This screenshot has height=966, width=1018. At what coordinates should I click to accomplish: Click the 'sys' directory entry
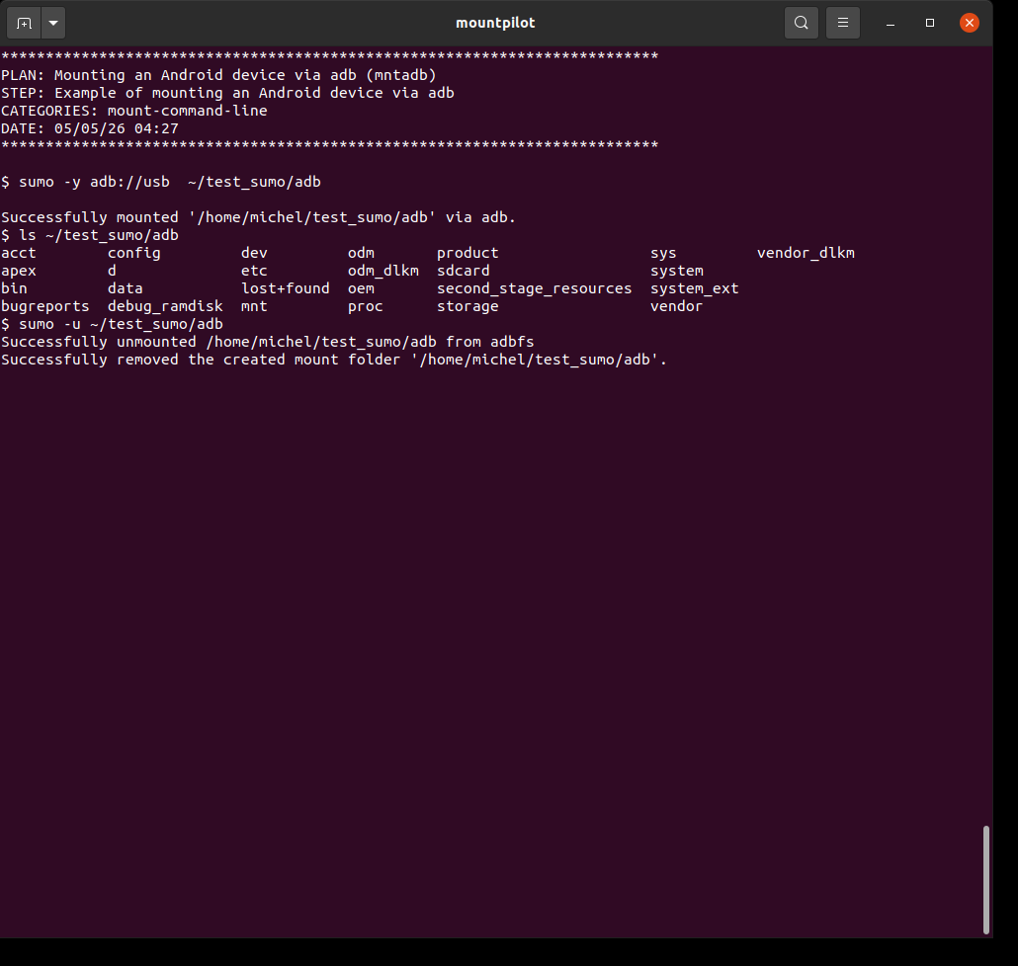click(x=663, y=253)
